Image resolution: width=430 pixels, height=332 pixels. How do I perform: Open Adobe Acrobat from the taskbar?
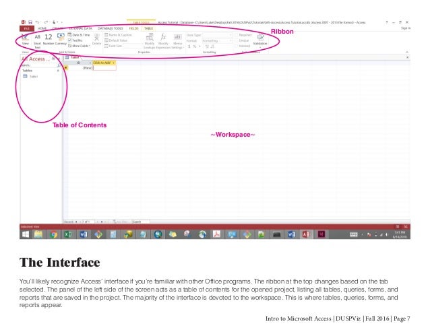pyautogui.click(x=216, y=234)
